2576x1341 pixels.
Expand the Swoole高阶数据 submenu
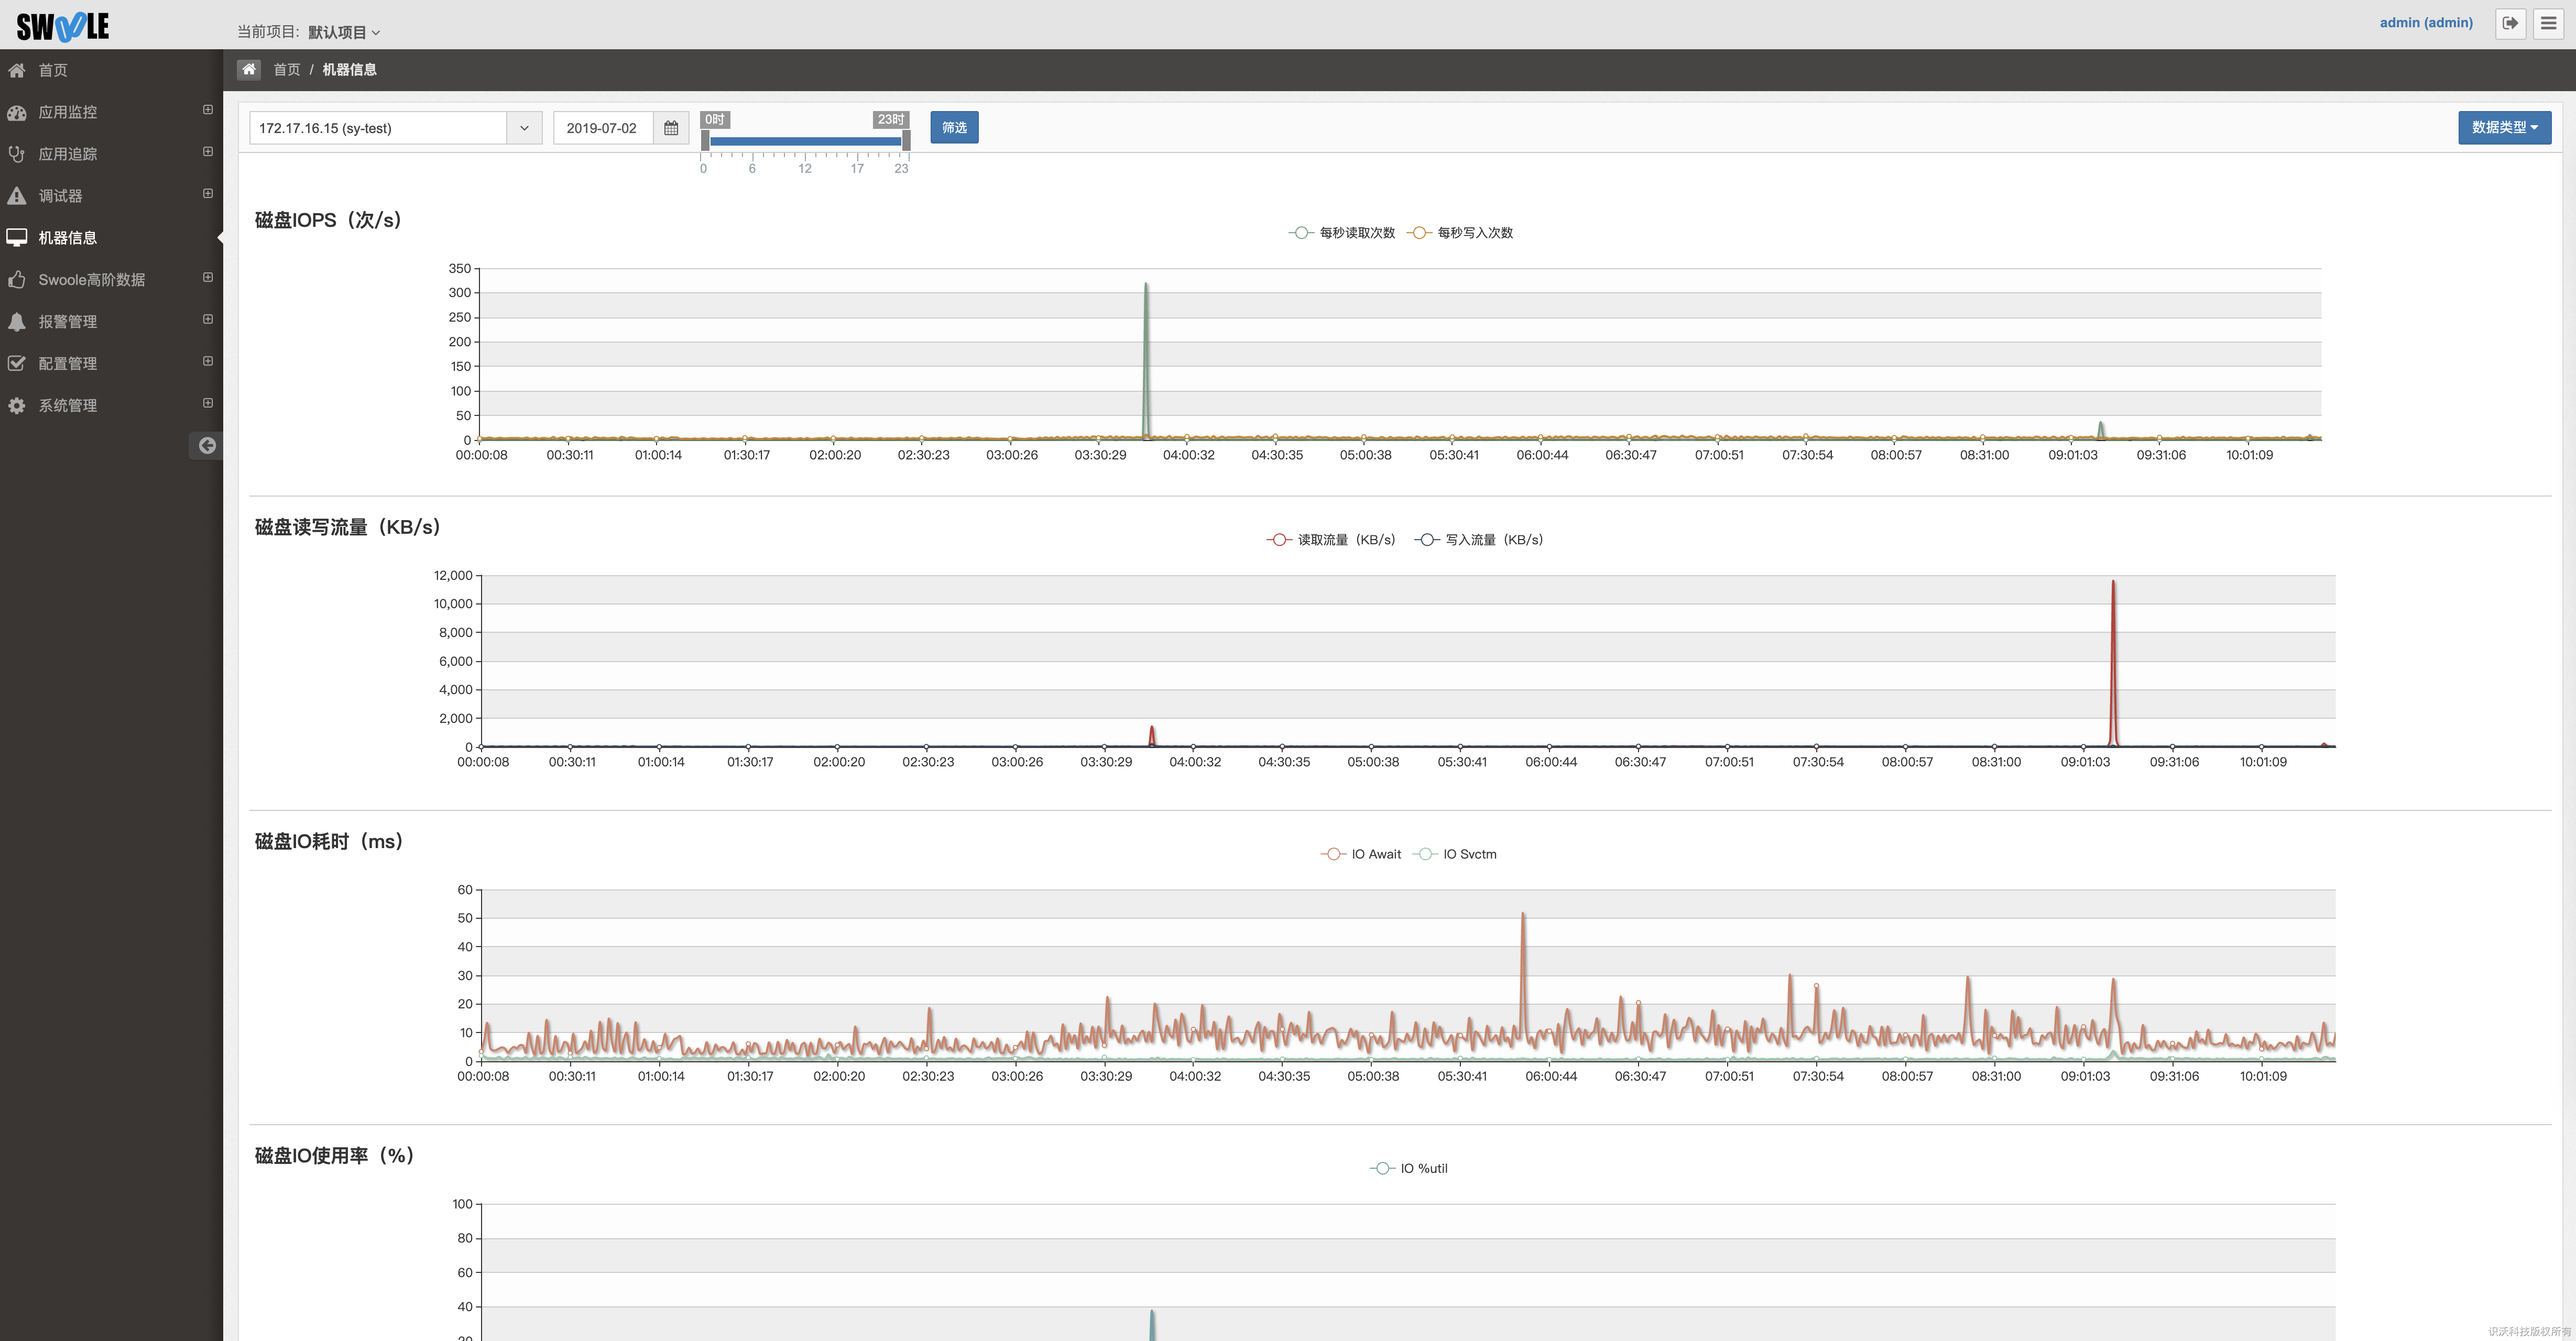coord(208,278)
